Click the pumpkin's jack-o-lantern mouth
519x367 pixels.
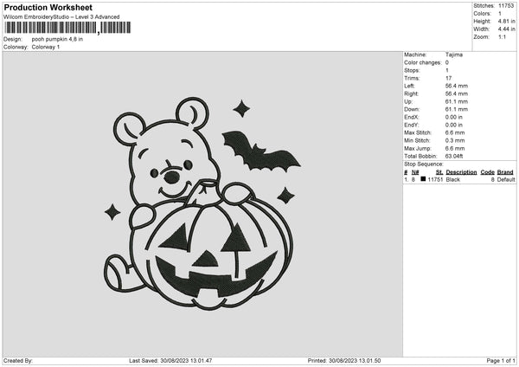215,274
